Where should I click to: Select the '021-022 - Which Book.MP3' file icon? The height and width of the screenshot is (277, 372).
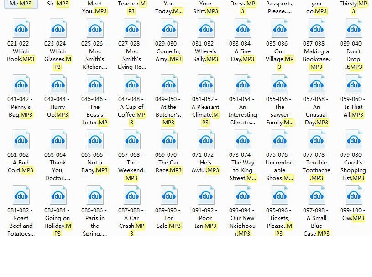tap(21, 29)
